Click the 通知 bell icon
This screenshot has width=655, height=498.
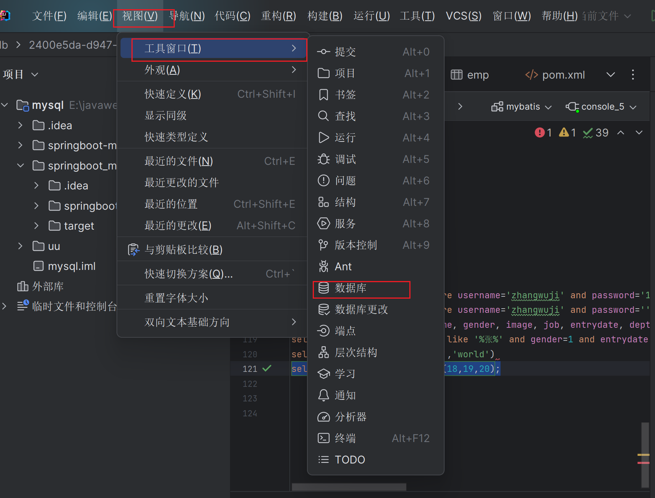[x=323, y=395]
